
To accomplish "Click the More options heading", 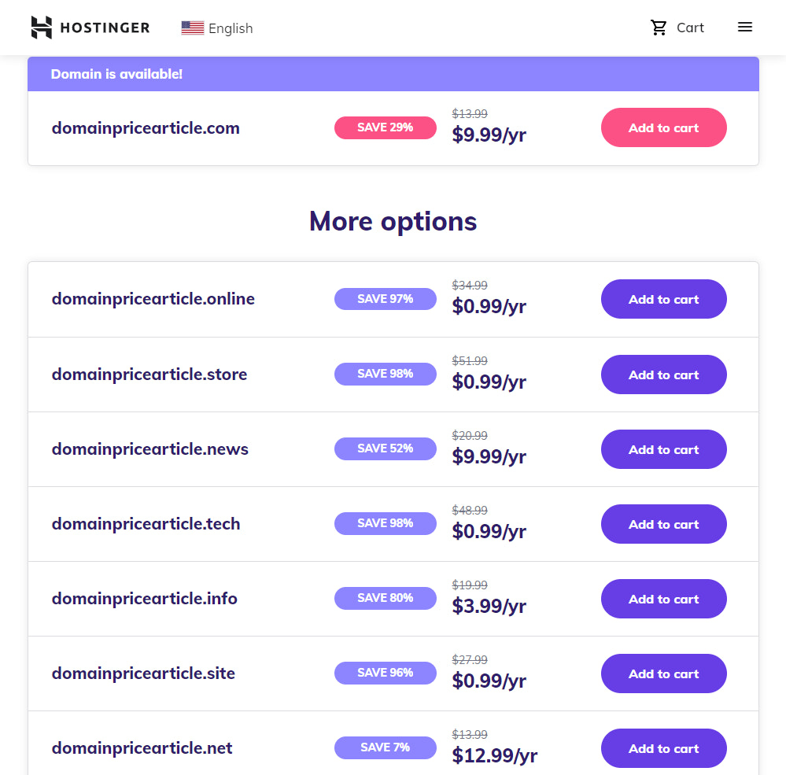I will click(393, 221).
